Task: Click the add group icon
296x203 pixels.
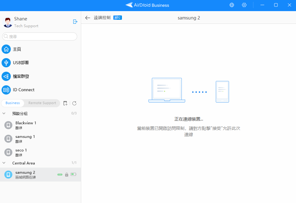Action: 65,103
